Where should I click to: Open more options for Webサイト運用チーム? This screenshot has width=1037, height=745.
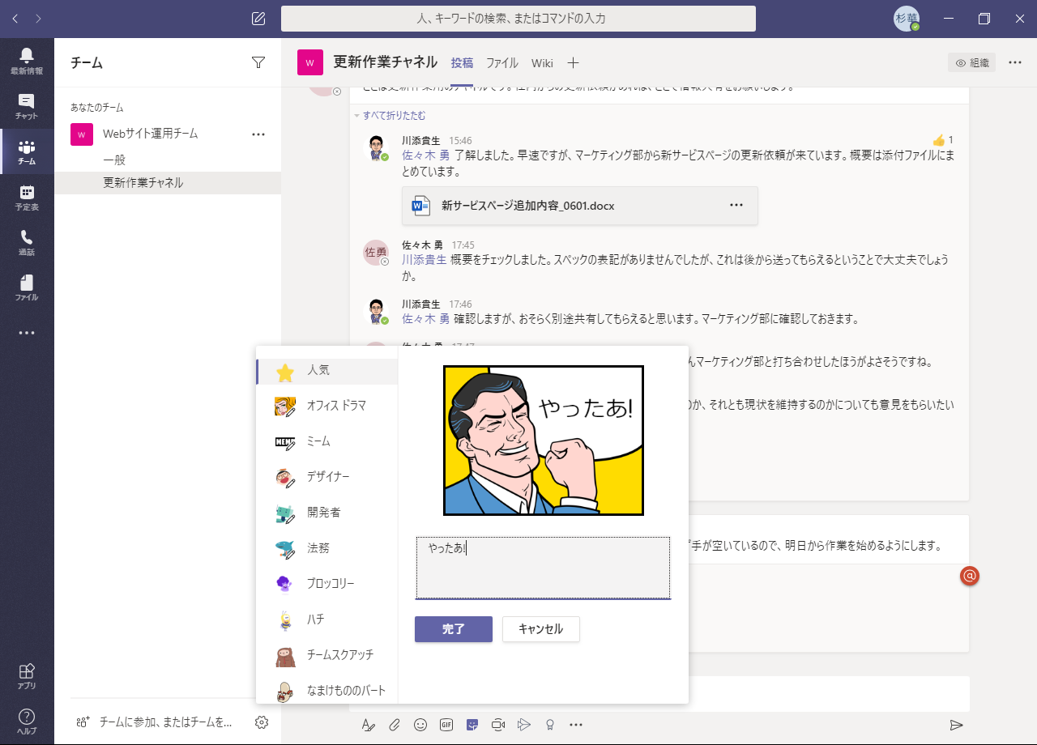[x=258, y=134]
